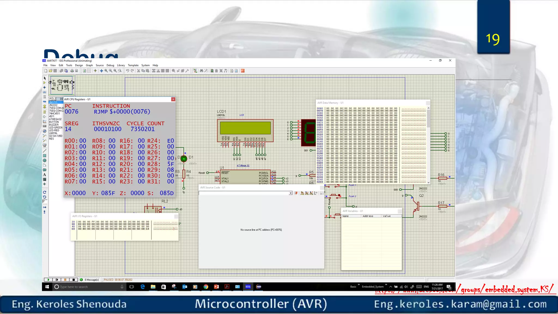558x314 pixels.
Task: Click the Print toolbar icon
Action: (72, 71)
